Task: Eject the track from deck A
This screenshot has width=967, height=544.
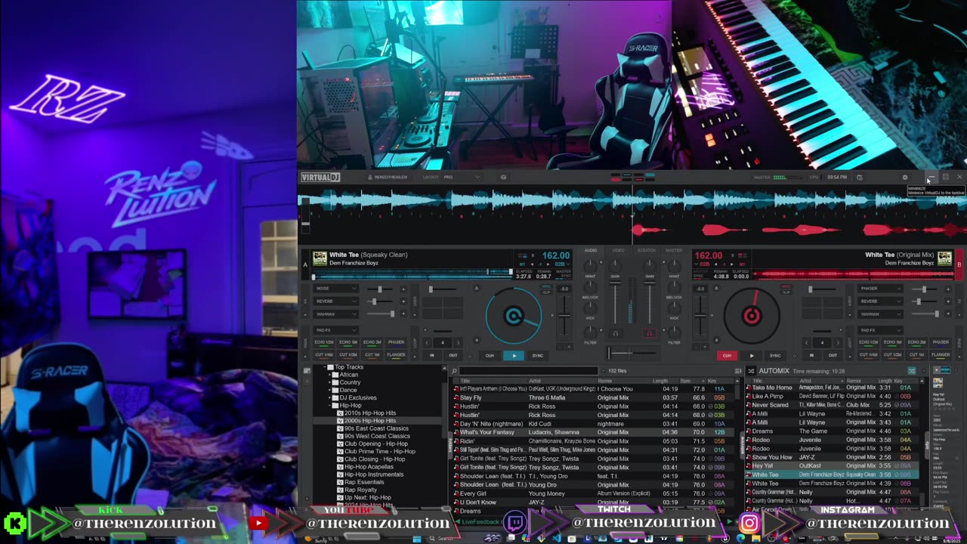Action: point(476,288)
